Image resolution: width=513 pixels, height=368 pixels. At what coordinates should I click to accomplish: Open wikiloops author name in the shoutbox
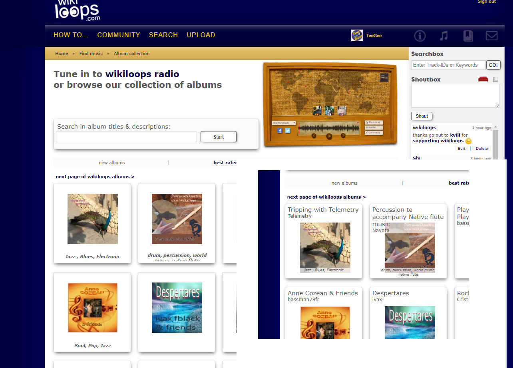tap(424, 127)
